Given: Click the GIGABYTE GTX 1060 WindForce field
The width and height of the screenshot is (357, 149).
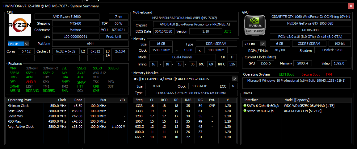Looking at the screenshot, I should tap(311, 17).
